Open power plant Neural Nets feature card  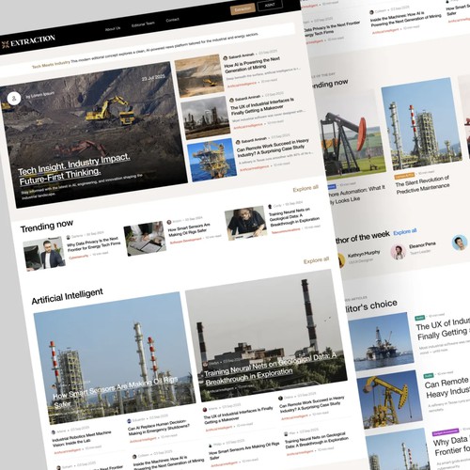point(266,336)
